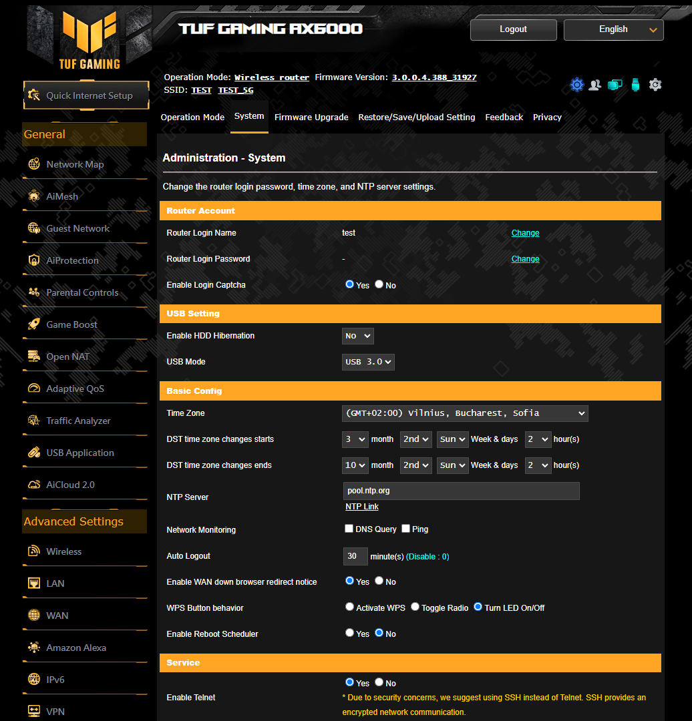
Task: Open Restore/Save/Upload Setting tab
Action: tap(416, 117)
